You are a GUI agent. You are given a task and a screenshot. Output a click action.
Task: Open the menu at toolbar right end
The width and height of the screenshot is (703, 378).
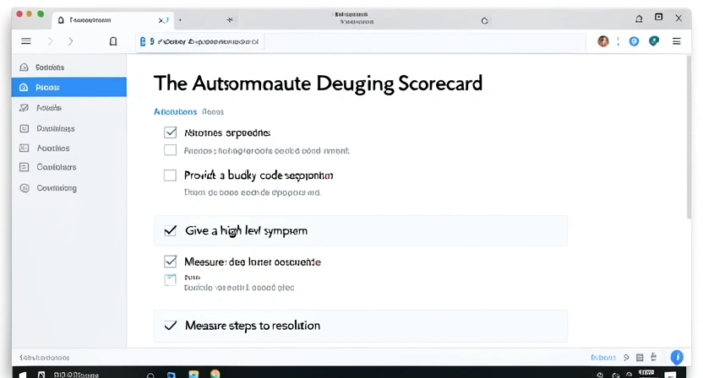[677, 41]
